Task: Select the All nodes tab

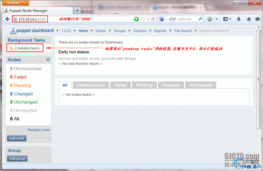Action: point(65,85)
